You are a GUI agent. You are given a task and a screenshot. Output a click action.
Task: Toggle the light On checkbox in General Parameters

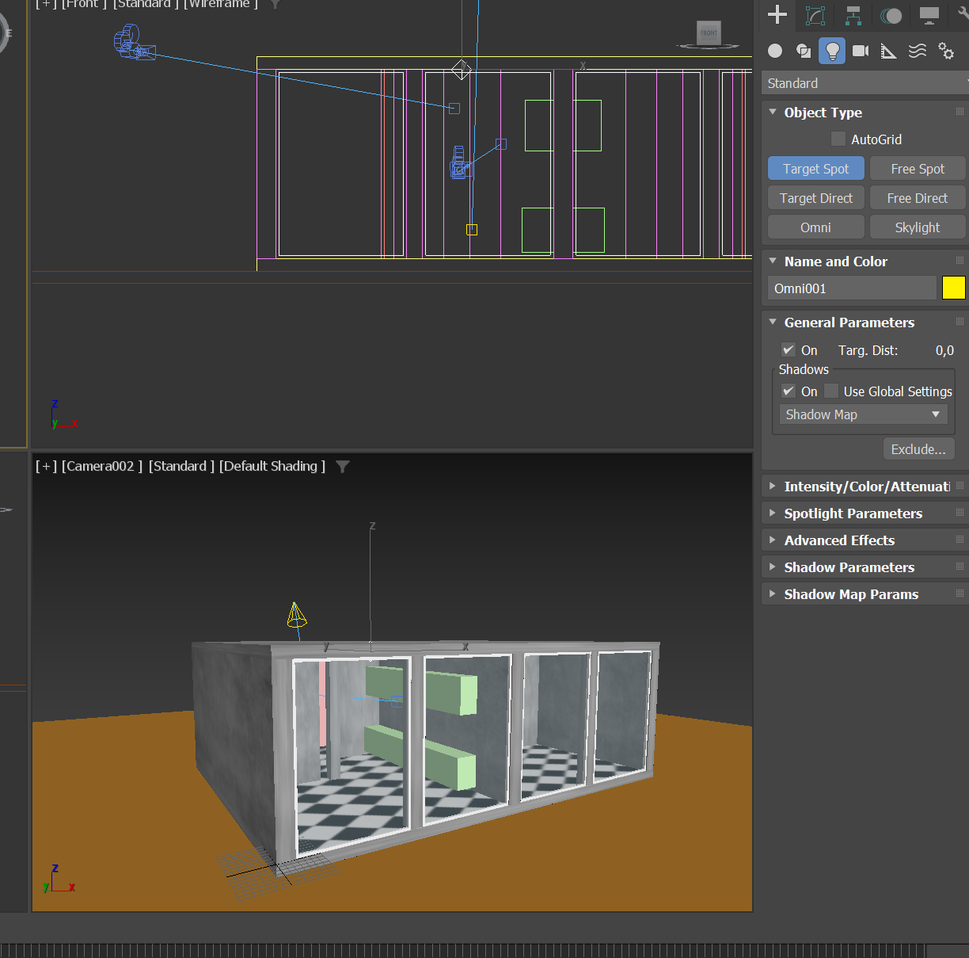pyautogui.click(x=788, y=350)
